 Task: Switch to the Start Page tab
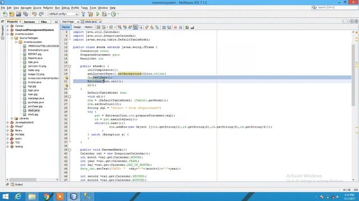tap(68, 22)
